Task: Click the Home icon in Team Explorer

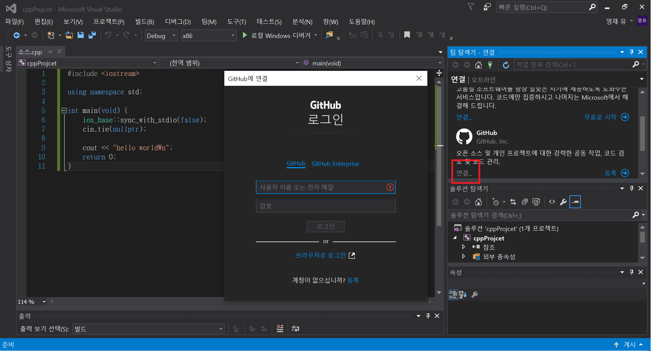Action: coord(478,65)
